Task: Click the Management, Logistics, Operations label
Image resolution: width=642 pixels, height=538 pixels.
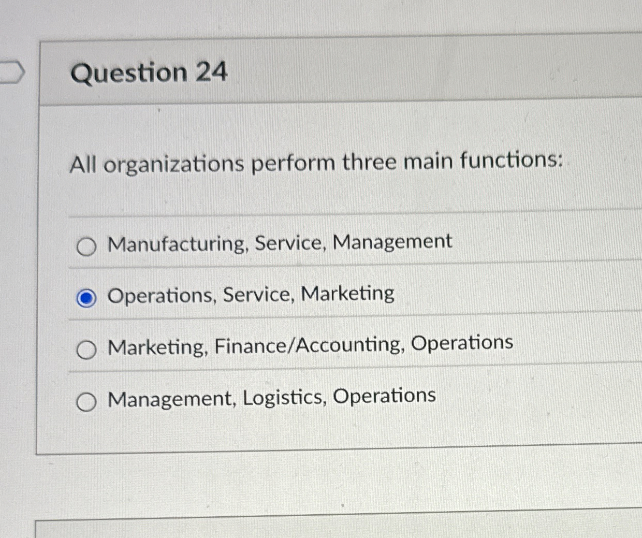Action: pos(271,396)
